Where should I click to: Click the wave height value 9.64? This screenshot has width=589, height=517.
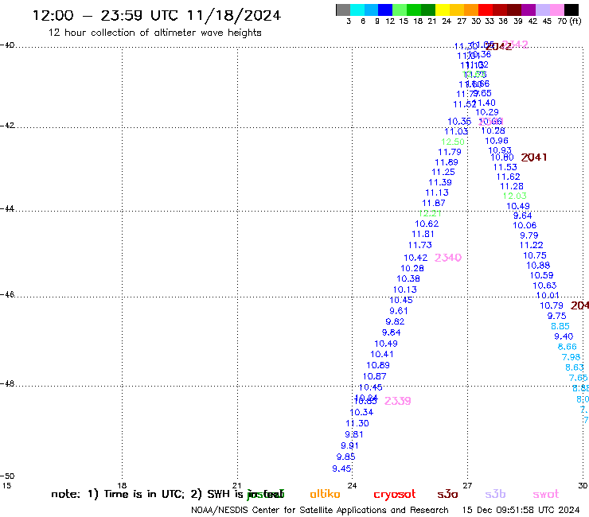tap(522, 216)
